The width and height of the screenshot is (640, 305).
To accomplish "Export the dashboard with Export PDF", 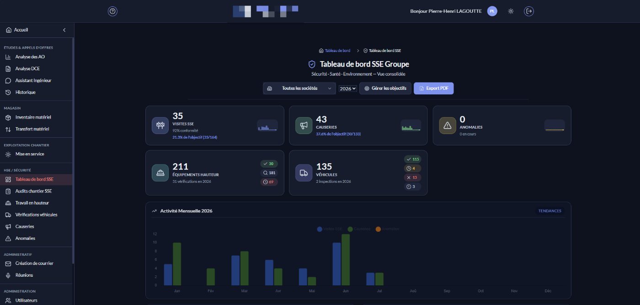I will pos(434,88).
